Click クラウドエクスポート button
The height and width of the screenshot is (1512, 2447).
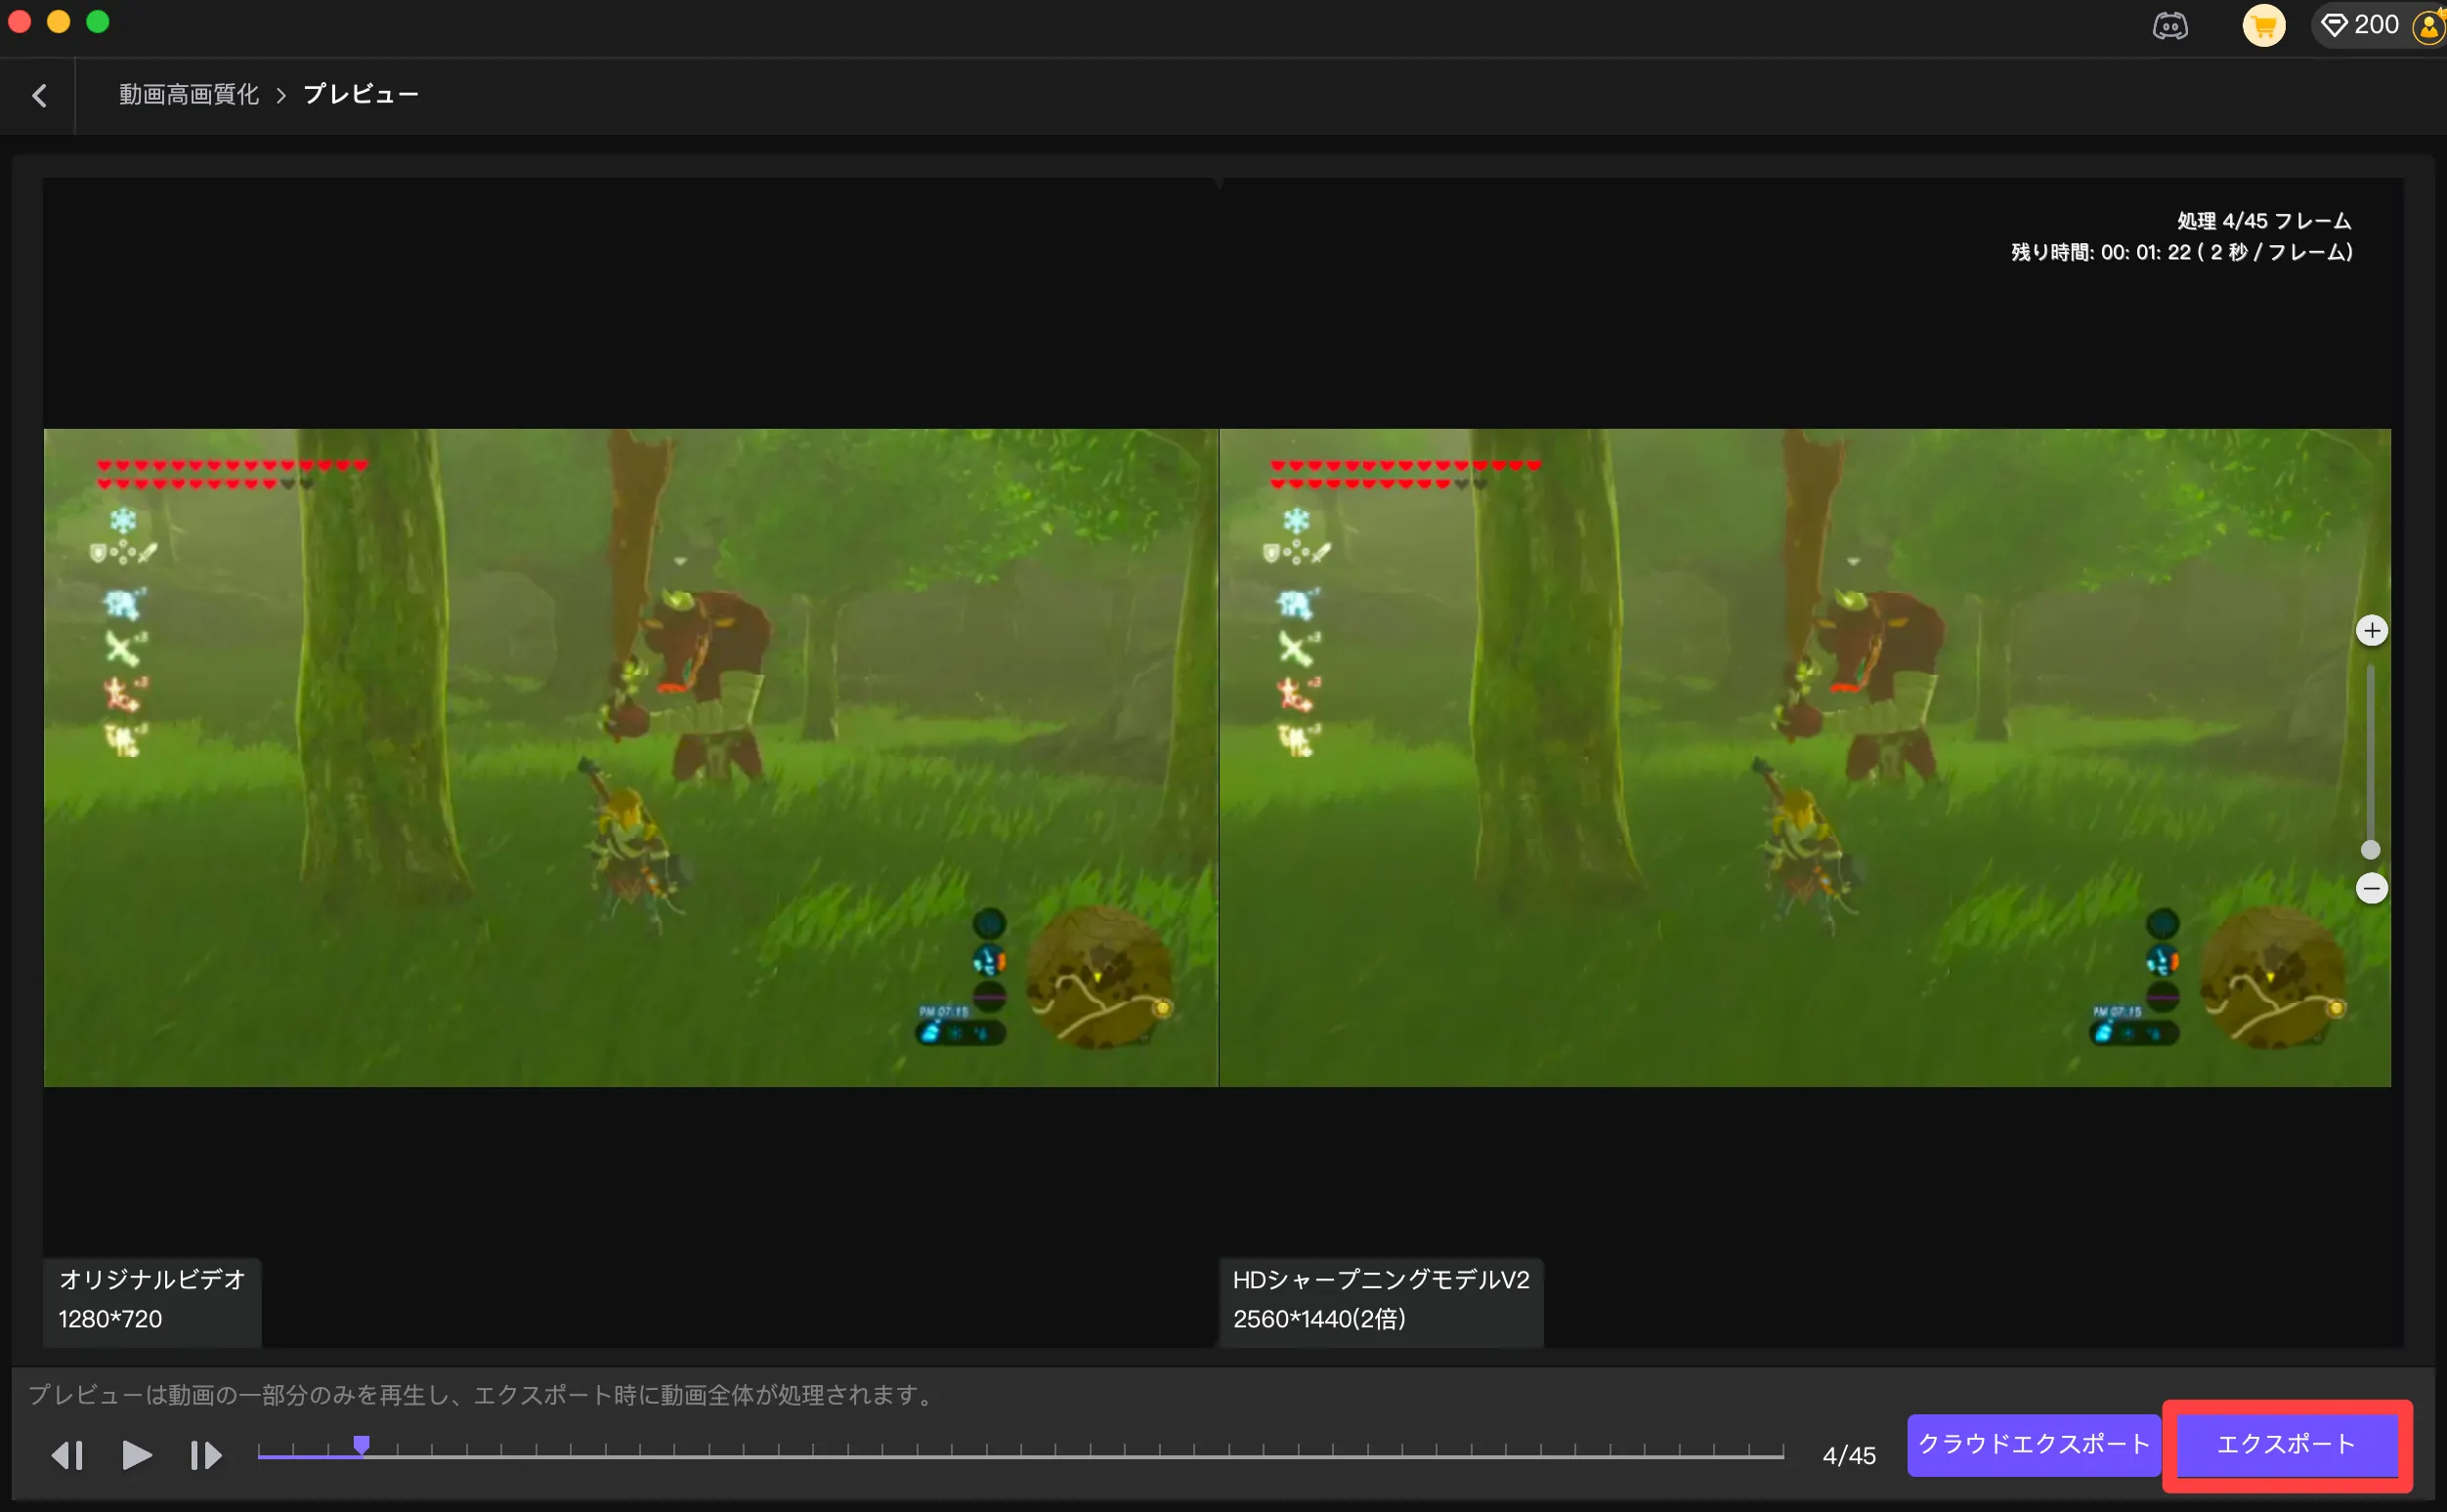tap(2033, 1445)
